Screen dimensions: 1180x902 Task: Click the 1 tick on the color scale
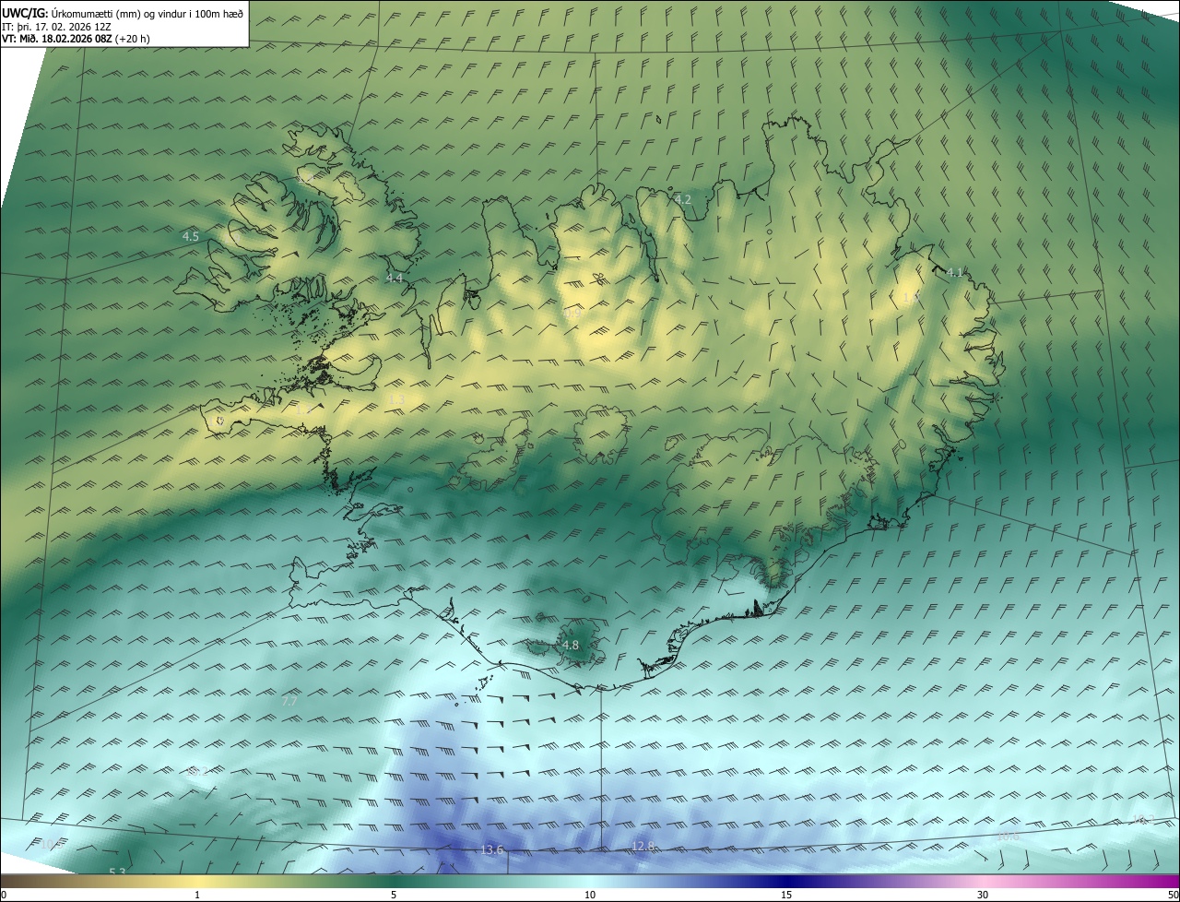[x=197, y=895]
